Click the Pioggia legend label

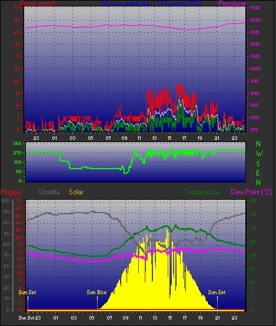point(11,192)
